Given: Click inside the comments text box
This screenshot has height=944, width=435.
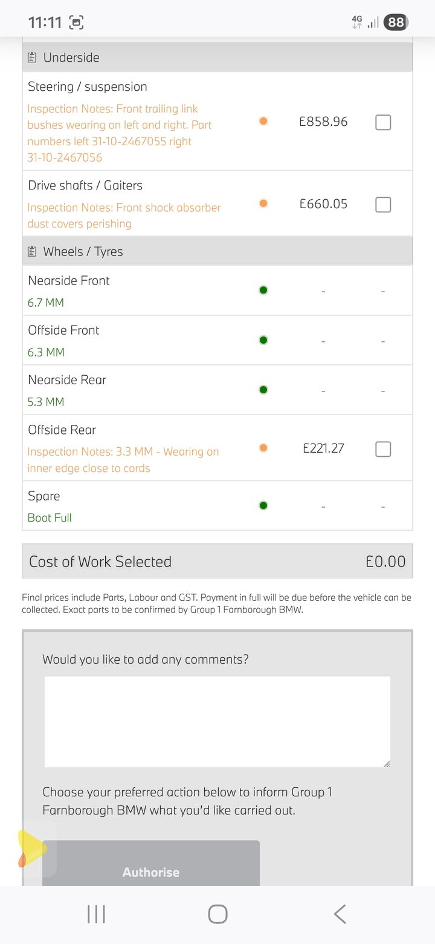Looking at the screenshot, I should [217, 721].
